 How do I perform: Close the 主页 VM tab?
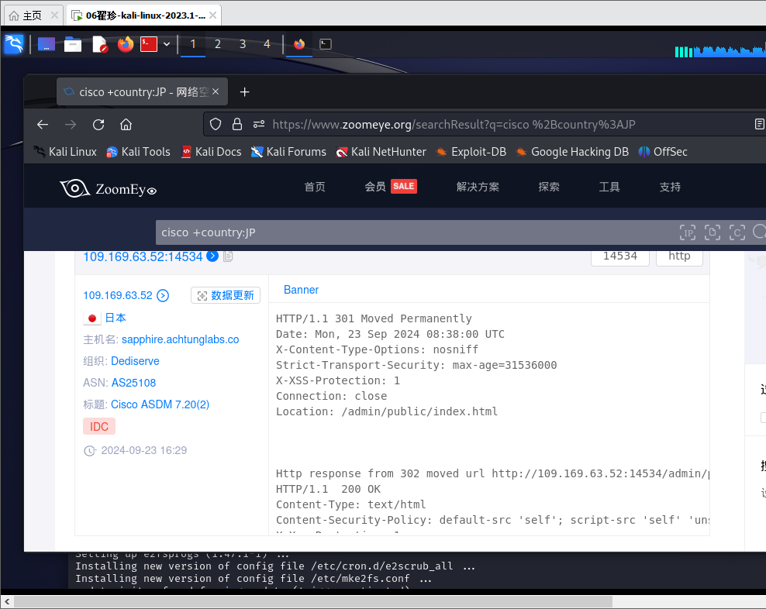(55, 15)
